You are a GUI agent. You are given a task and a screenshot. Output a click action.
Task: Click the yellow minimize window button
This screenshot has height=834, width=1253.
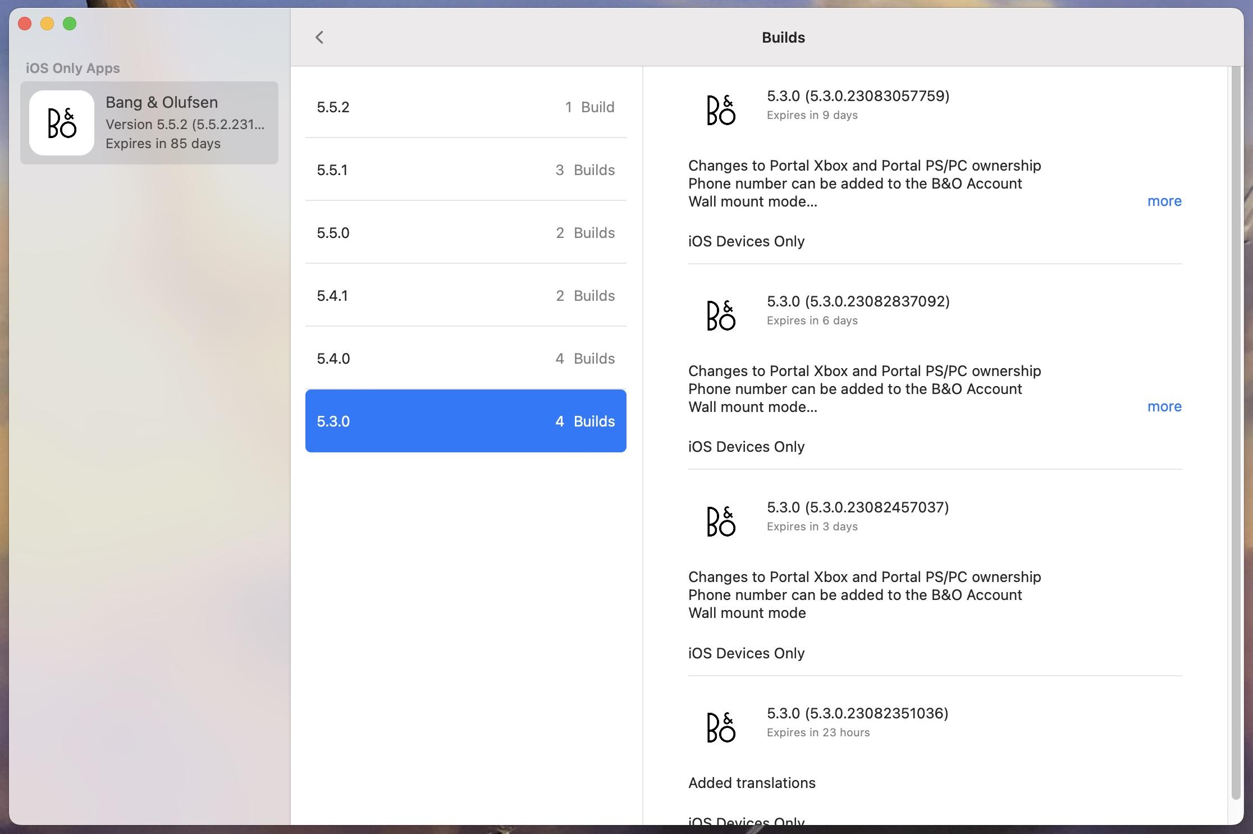coord(47,24)
